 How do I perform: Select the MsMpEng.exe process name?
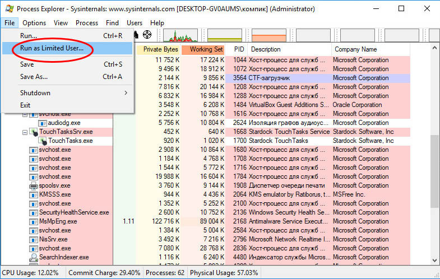58,221
